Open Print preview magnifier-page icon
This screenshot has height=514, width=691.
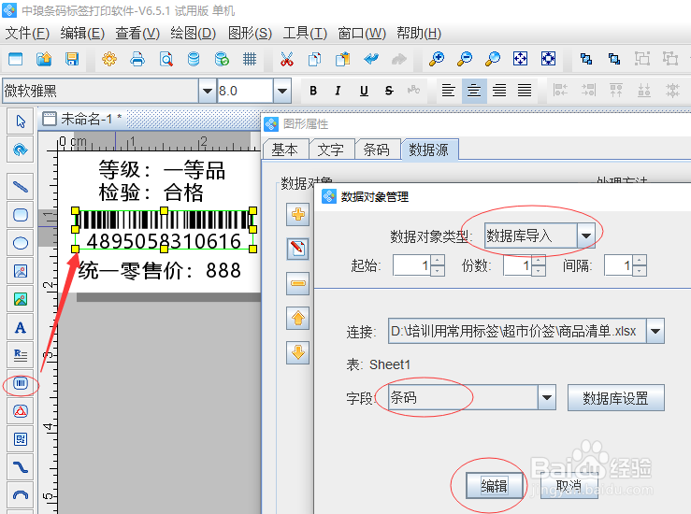pos(166,59)
